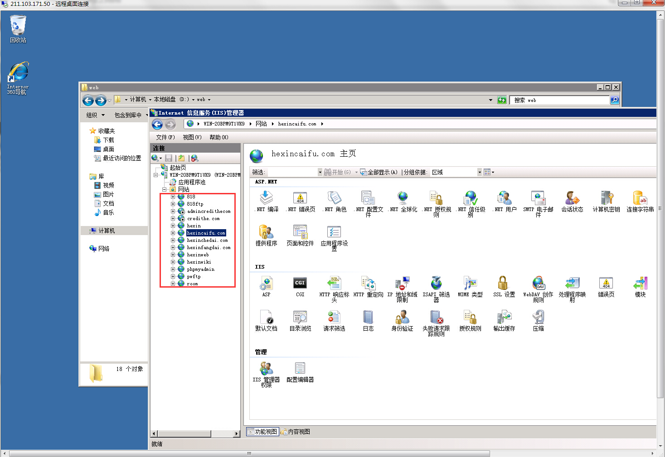Open 回收站 desktop icon
This screenshot has width=665, height=457.
tap(18, 29)
